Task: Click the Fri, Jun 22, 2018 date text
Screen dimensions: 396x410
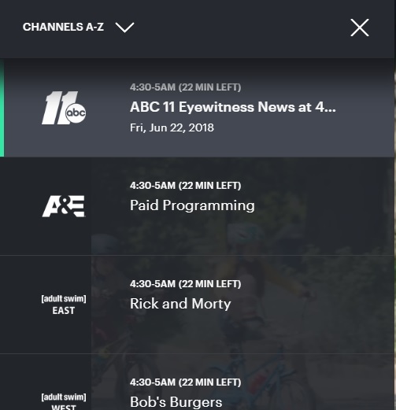Action: (172, 127)
